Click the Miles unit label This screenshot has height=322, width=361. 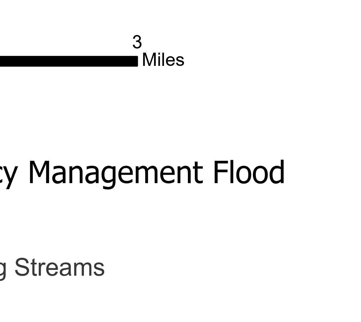(x=163, y=60)
